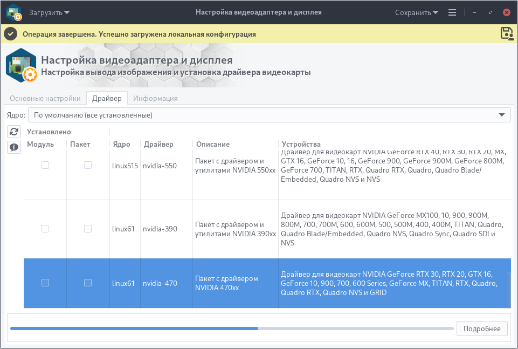Expand the Сохранить dropdown menu

pyautogui.click(x=416, y=12)
